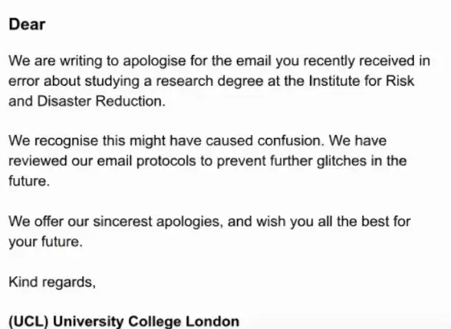Click the 'Institute for Risk' text

click(x=361, y=81)
